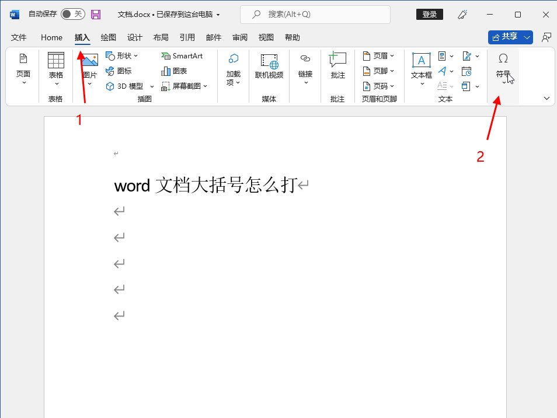Insert a SmartArt graphic
Image resolution: width=557 pixels, height=418 pixels.
(x=182, y=56)
